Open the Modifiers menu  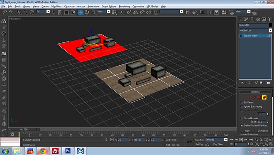click(x=56, y=7)
